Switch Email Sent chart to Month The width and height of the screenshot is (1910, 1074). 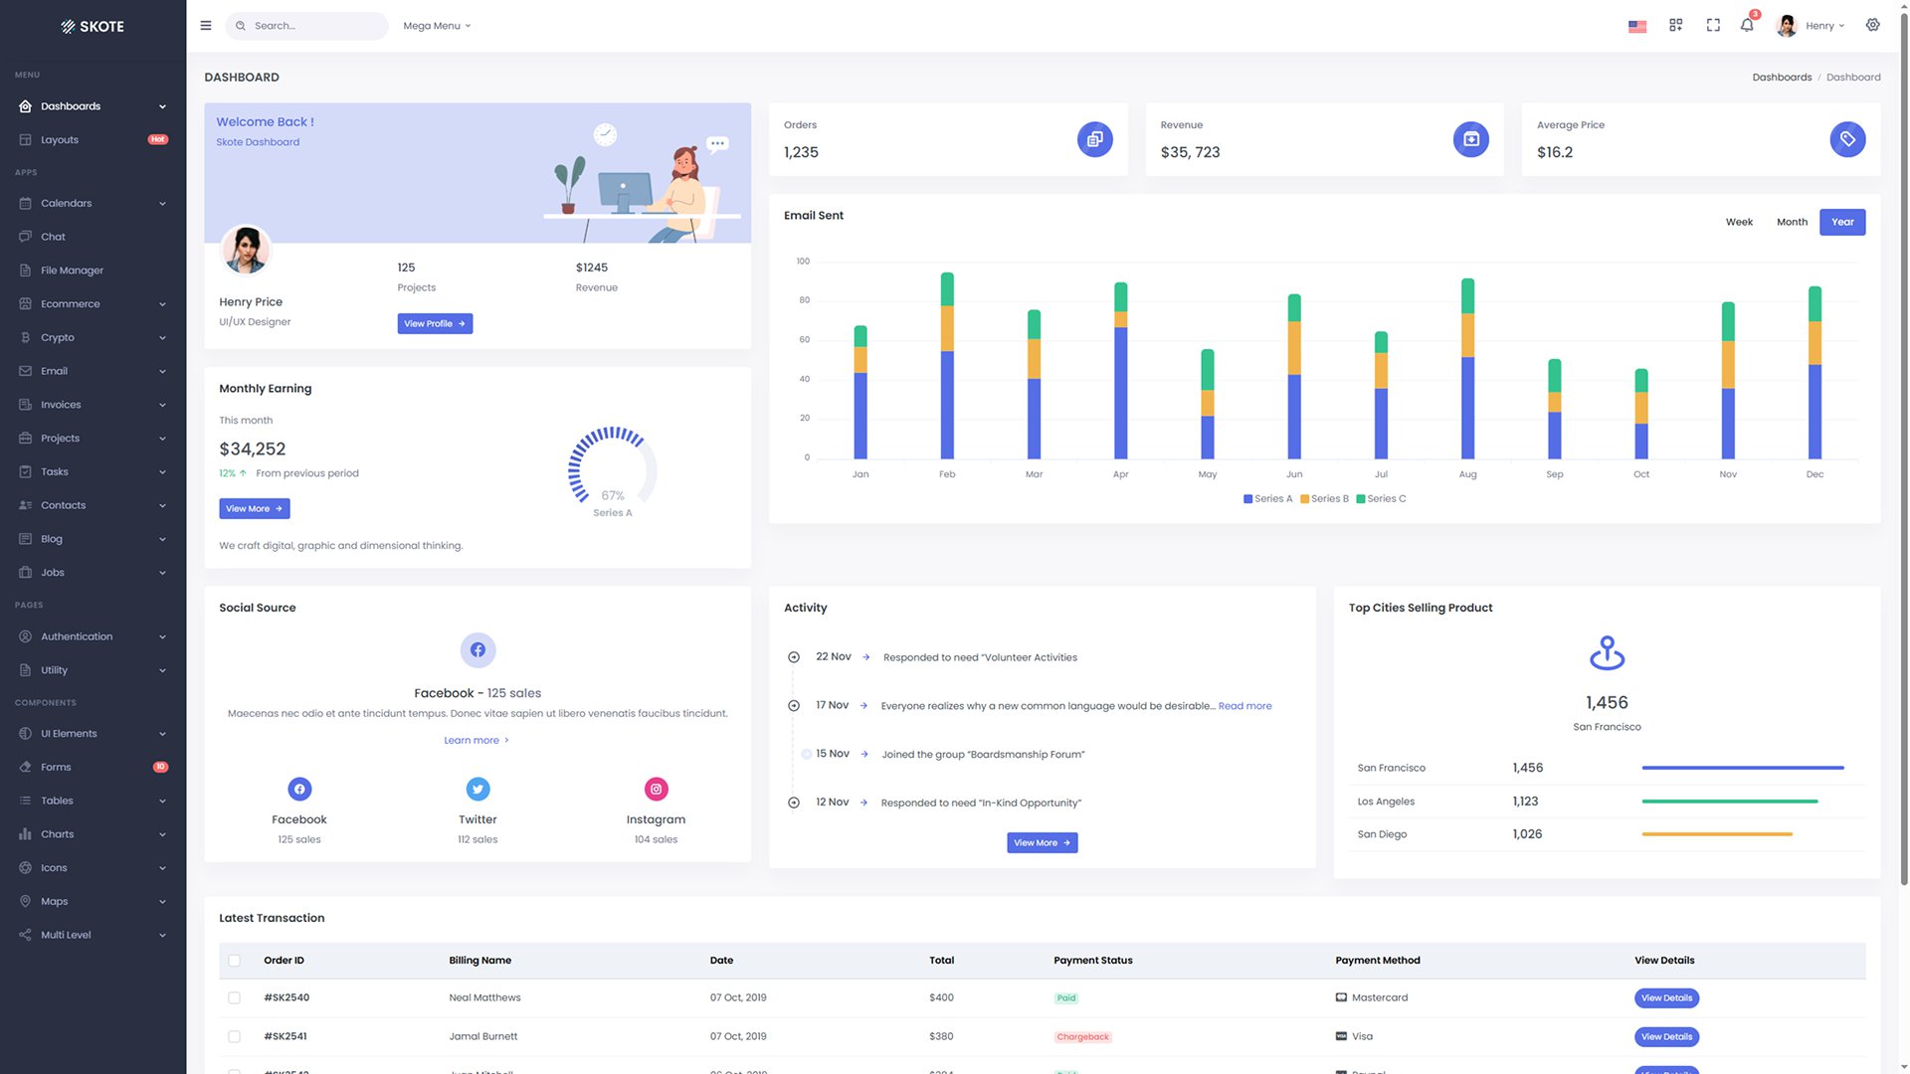point(1792,222)
